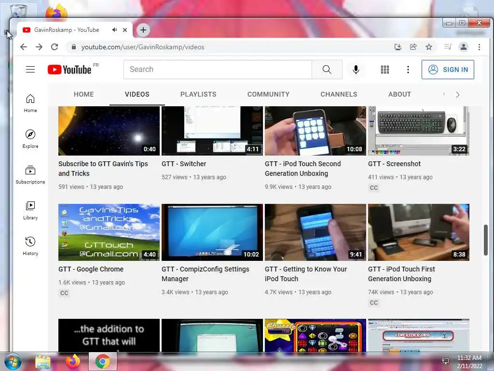Open the YouTube guide hamburger menu

[30, 70]
